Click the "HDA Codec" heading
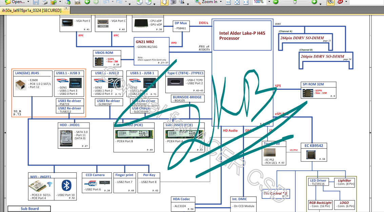Viewport: 384px width, 212px height. click(x=181, y=199)
